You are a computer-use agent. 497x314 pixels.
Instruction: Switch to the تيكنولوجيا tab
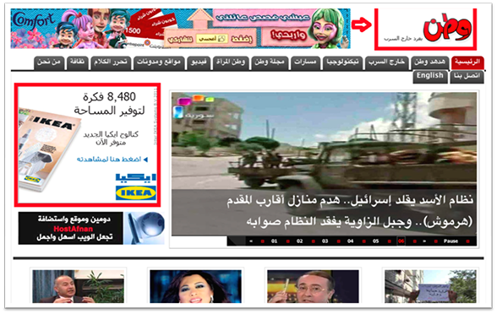(x=342, y=62)
